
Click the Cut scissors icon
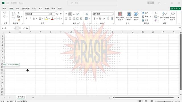click(x=18, y=13)
